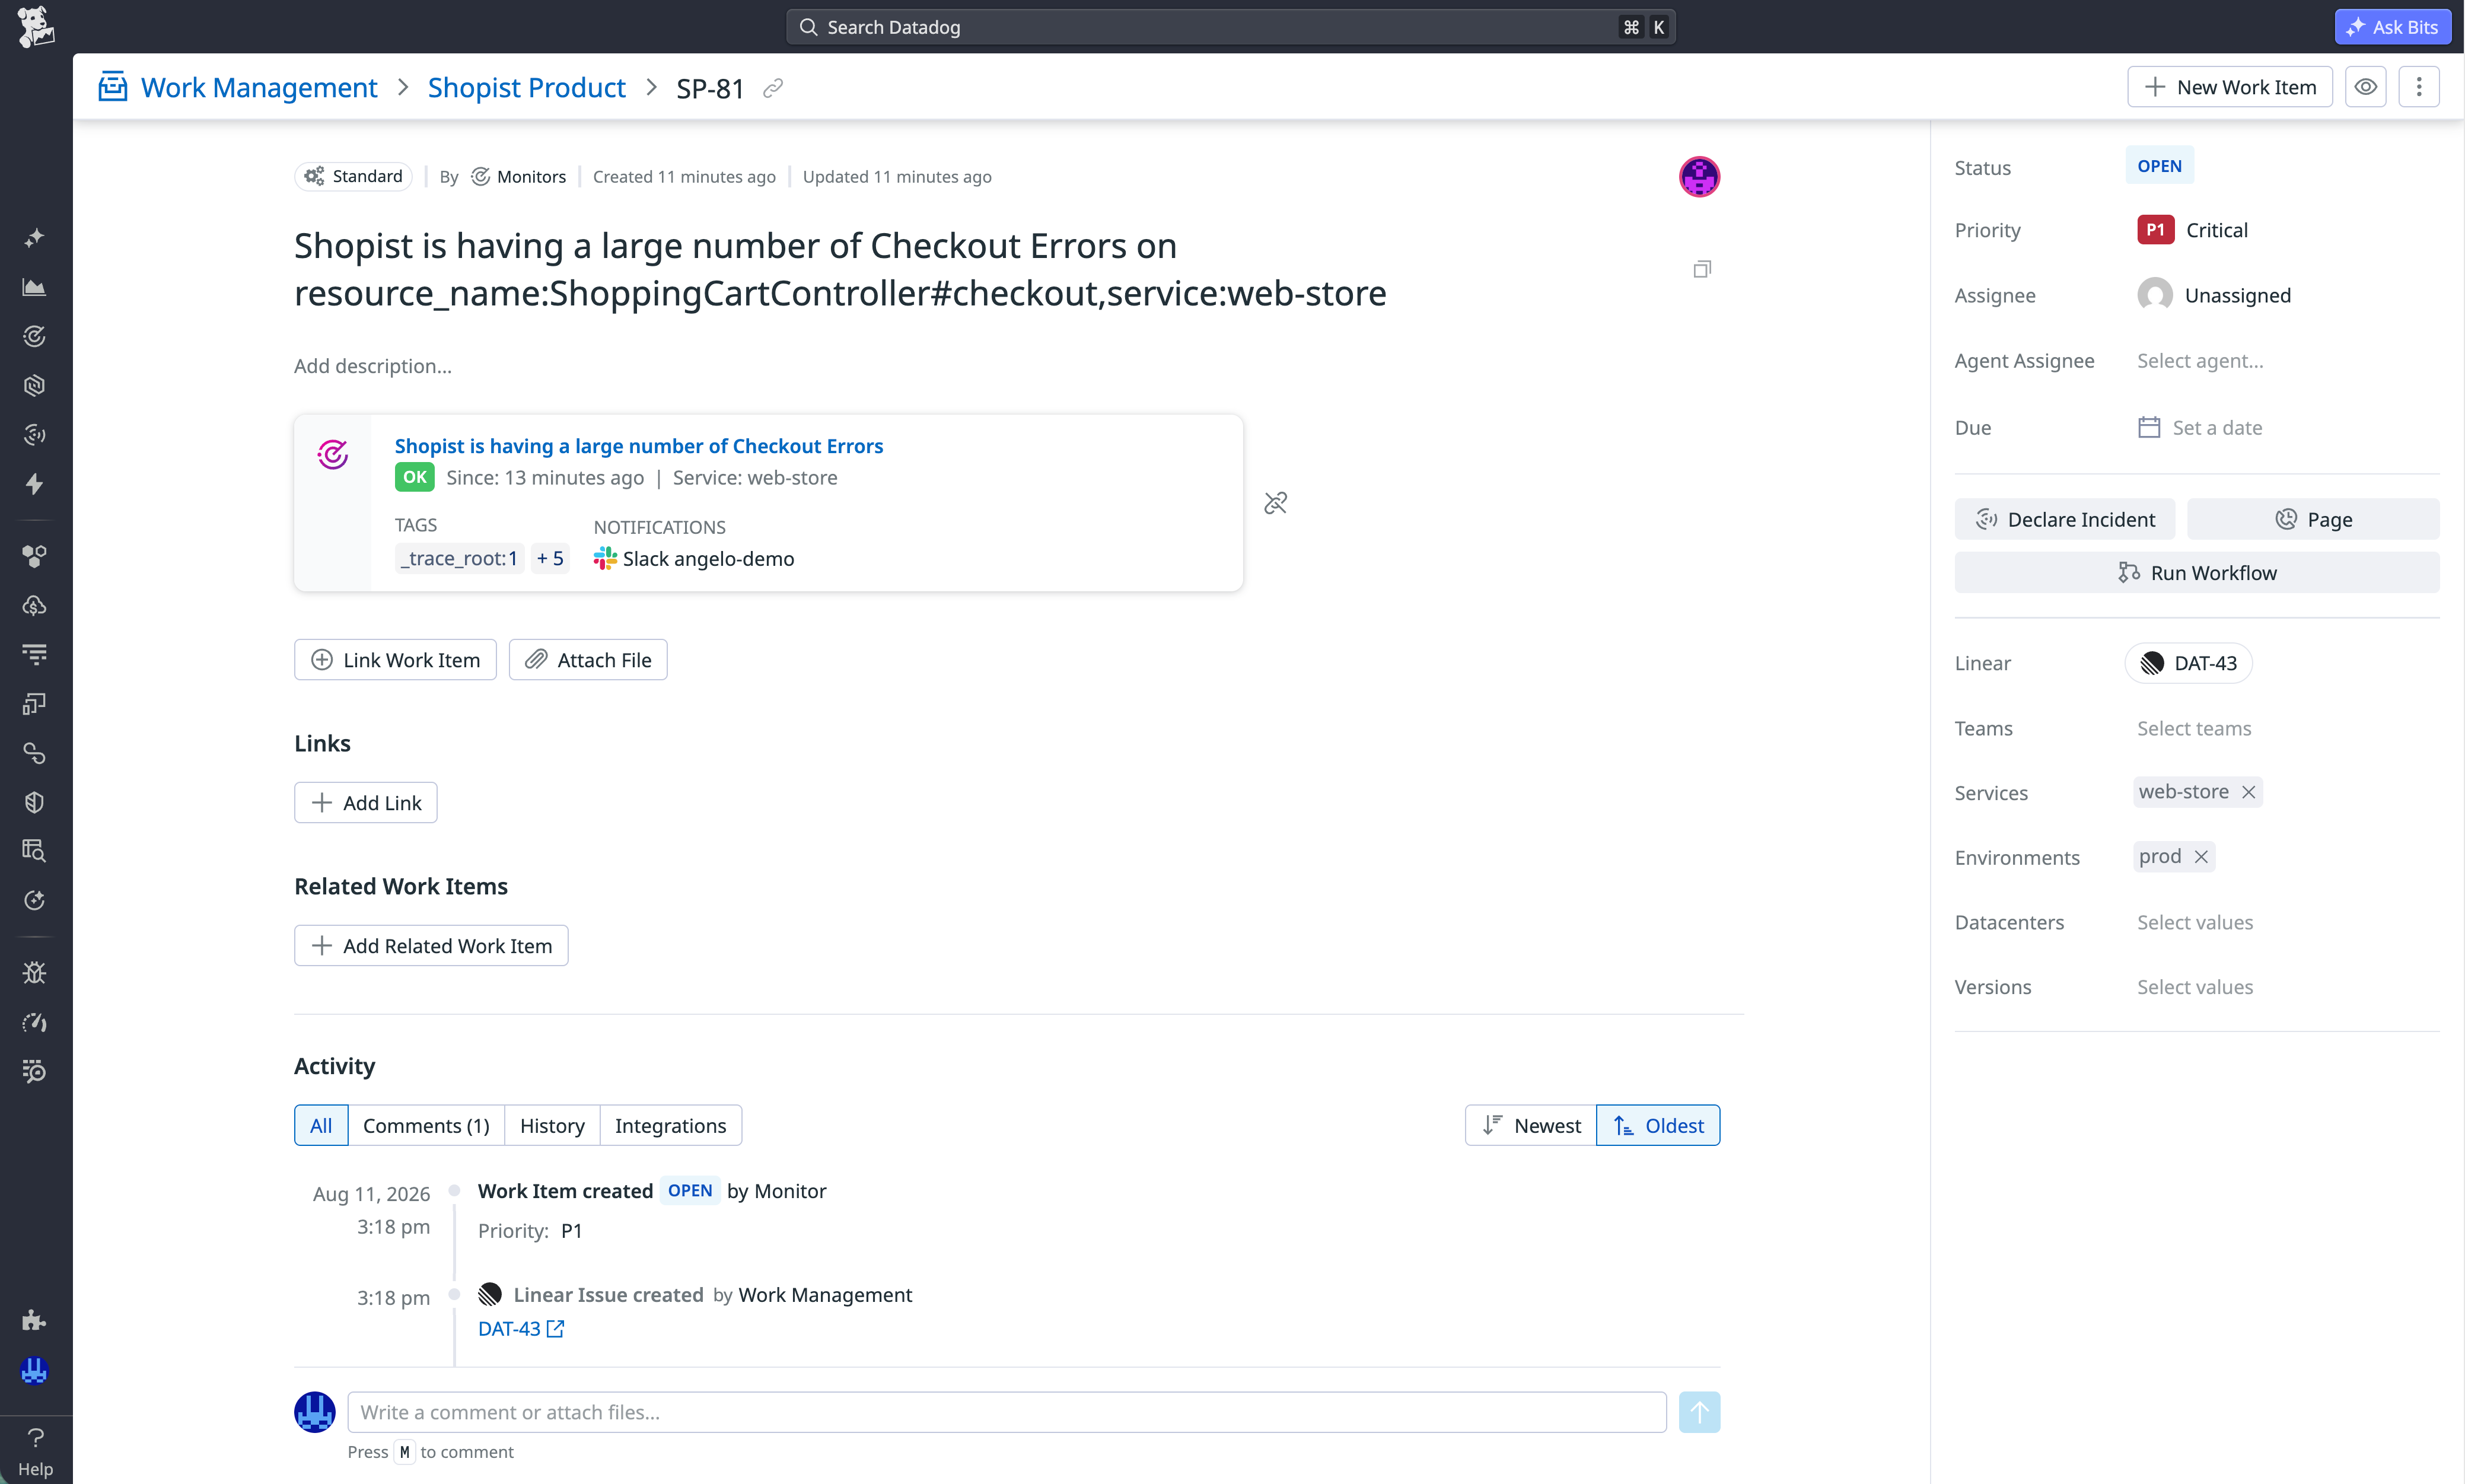Open the Select agent dropdown
2465x1484 pixels.
(2200, 361)
